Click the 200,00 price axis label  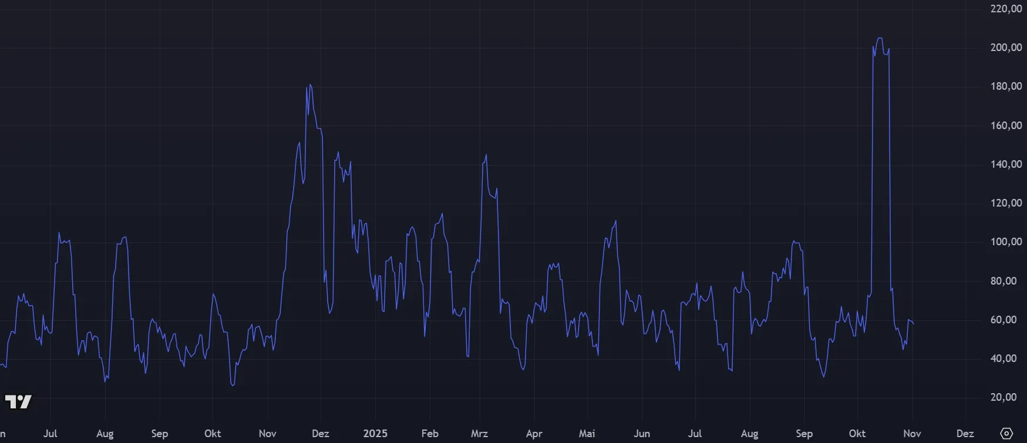click(x=1006, y=48)
